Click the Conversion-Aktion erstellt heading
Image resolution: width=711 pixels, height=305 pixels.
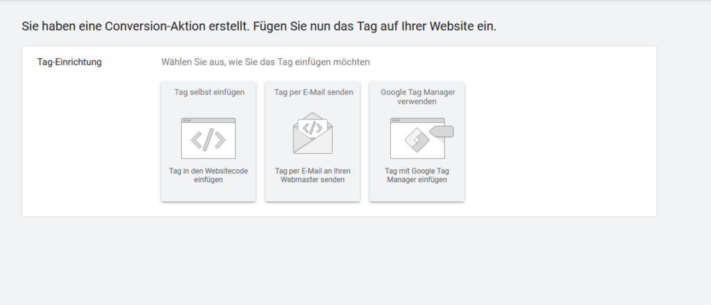[x=259, y=26]
